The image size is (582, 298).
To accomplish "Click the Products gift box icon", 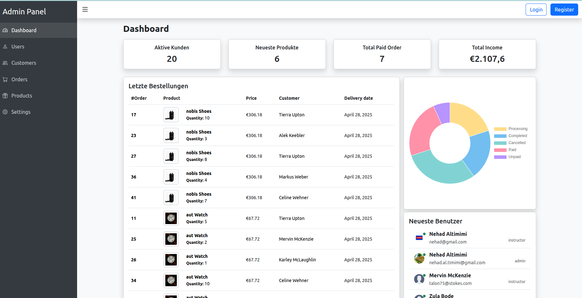I will 5,96.
